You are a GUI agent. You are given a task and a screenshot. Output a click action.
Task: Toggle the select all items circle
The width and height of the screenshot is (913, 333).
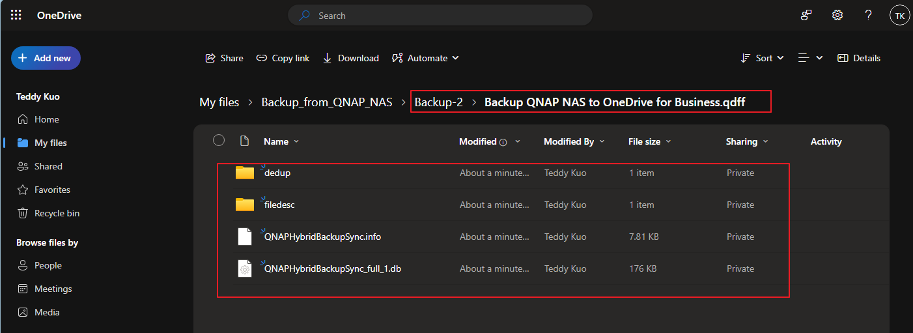(219, 141)
